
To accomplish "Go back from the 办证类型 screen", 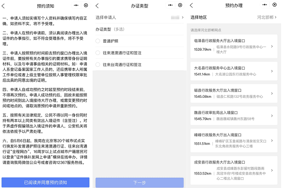I will tap(97, 6).
